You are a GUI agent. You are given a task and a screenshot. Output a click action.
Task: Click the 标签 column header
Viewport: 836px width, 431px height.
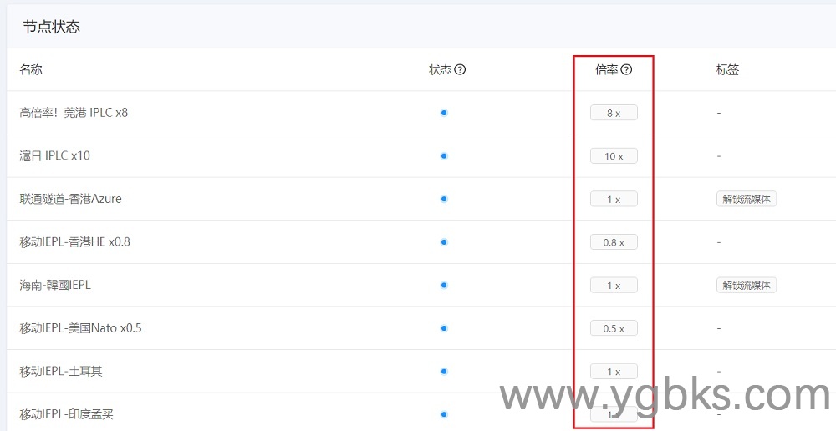pyautogui.click(x=727, y=70)
